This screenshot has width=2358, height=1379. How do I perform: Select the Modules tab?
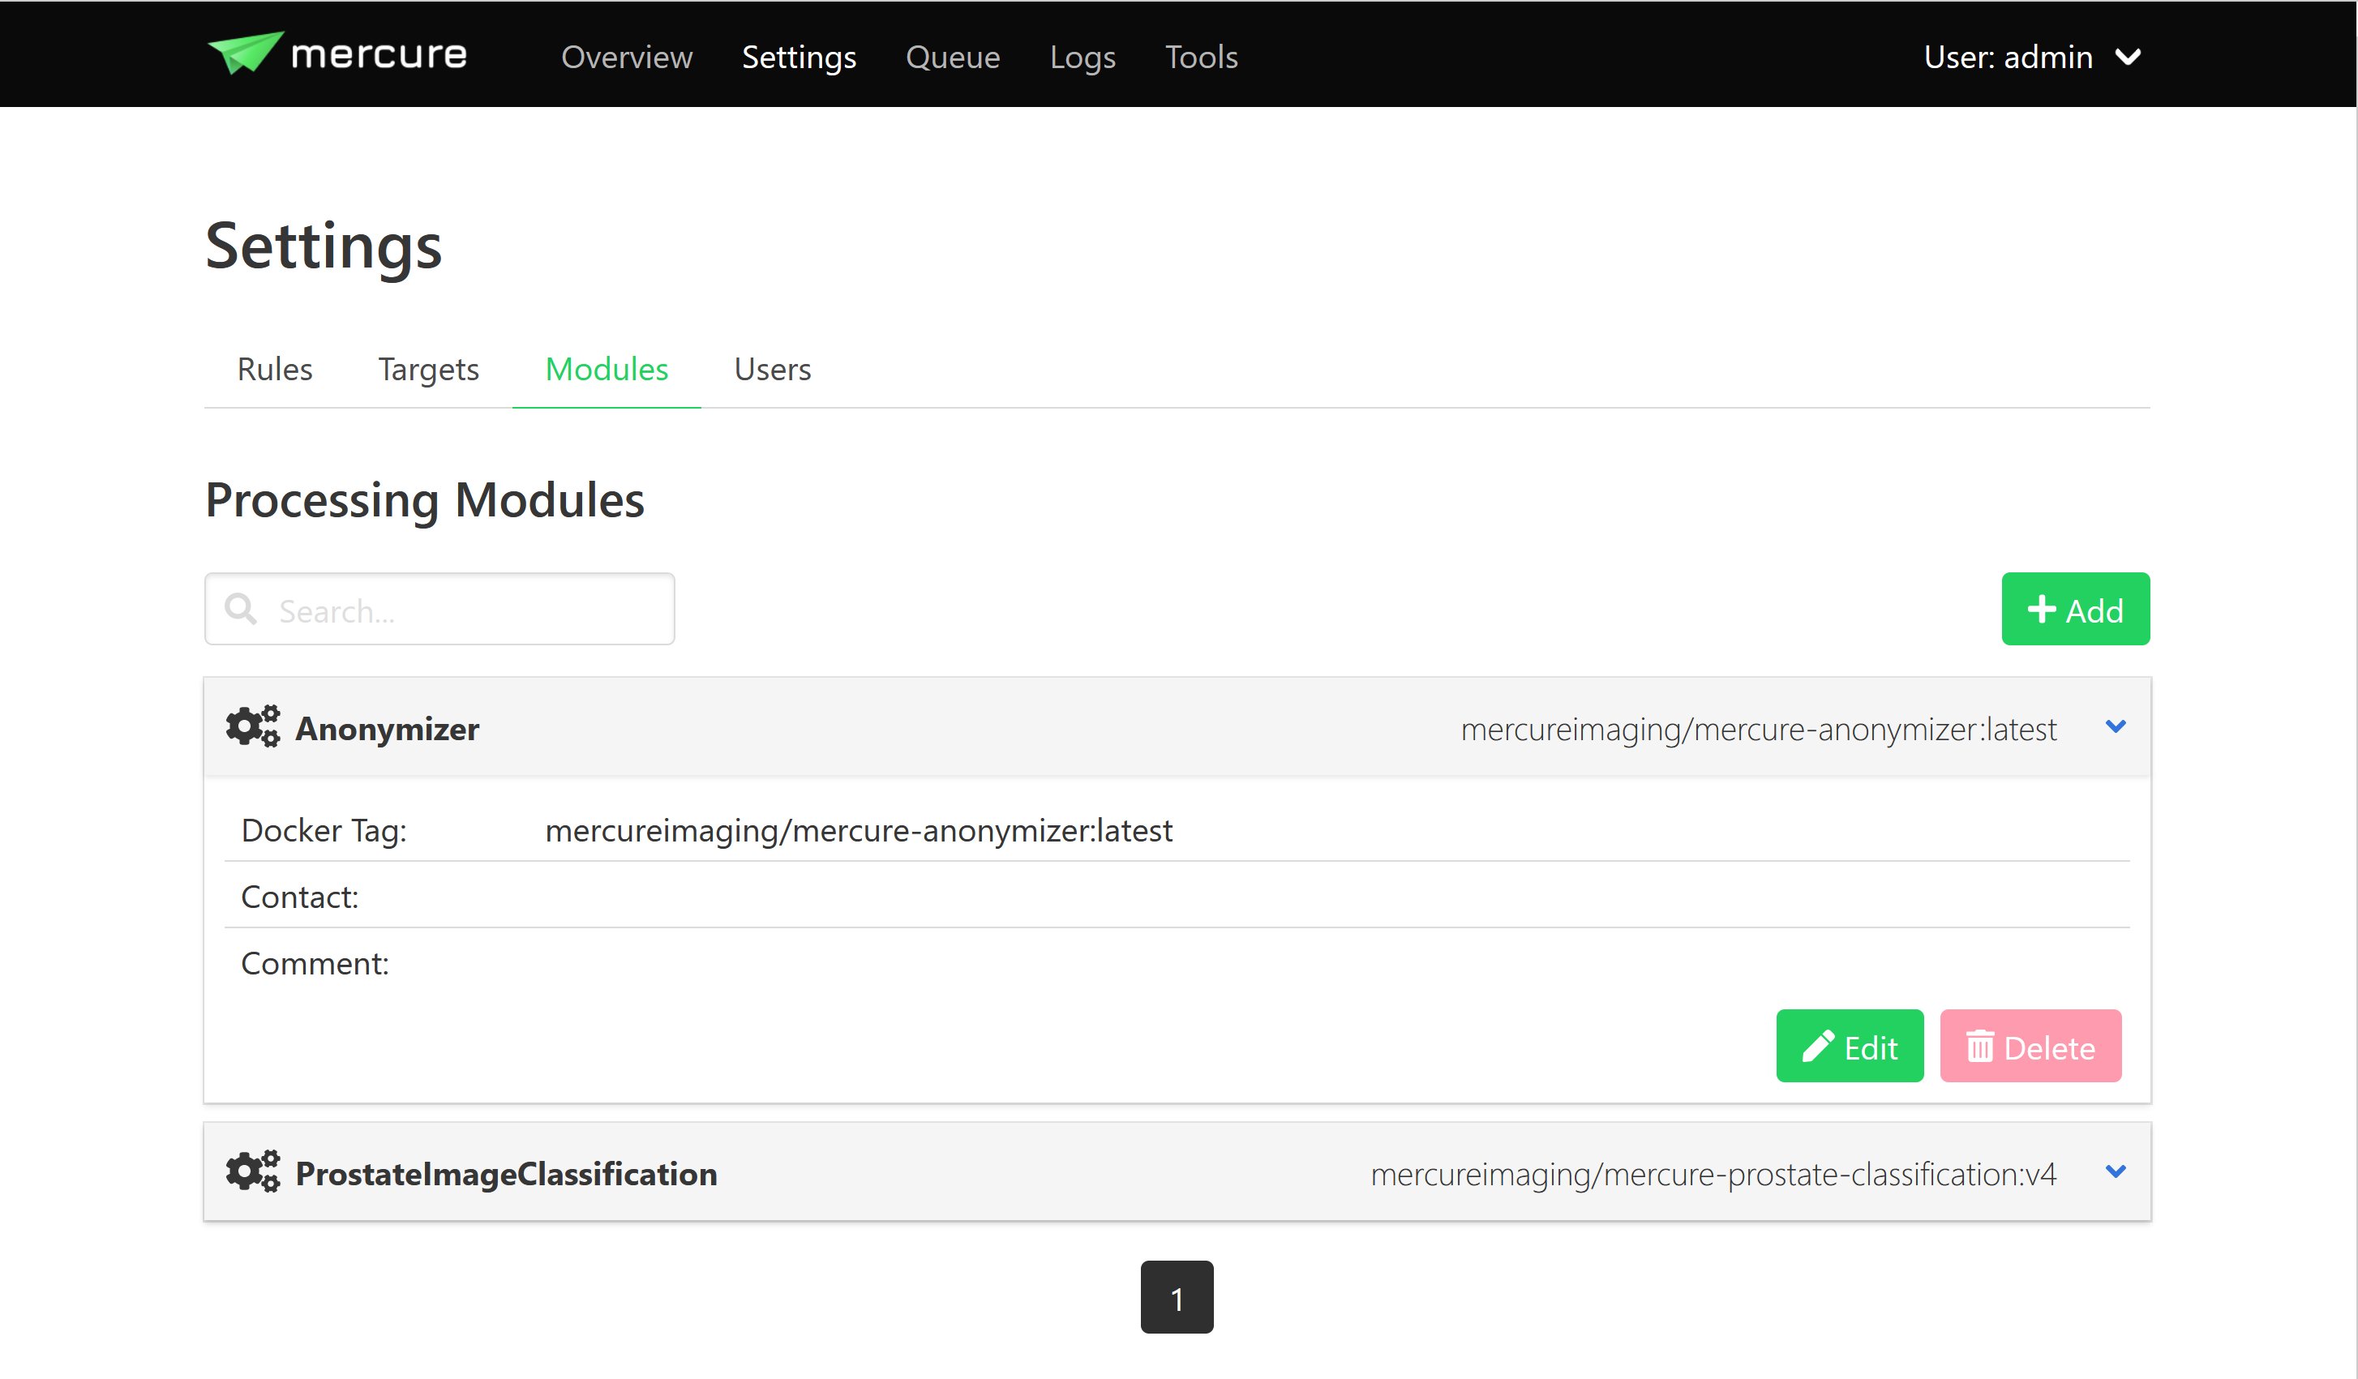pyautogui.click(x=607, y=370)
